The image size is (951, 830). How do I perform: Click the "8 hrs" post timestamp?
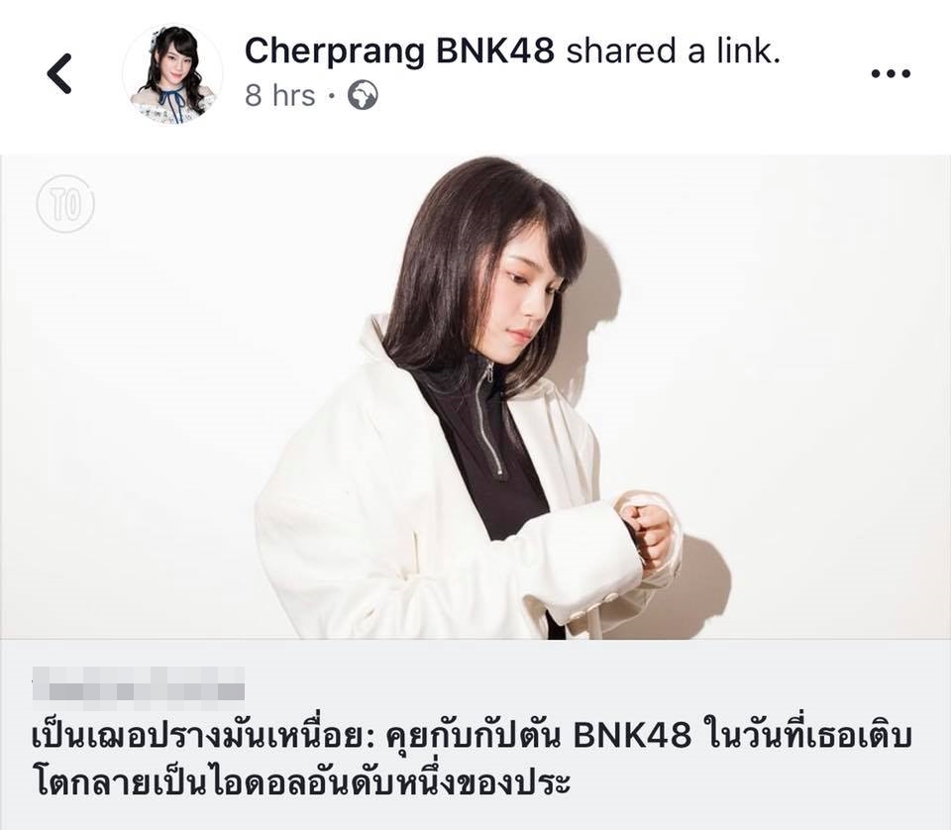click(280, 96)
